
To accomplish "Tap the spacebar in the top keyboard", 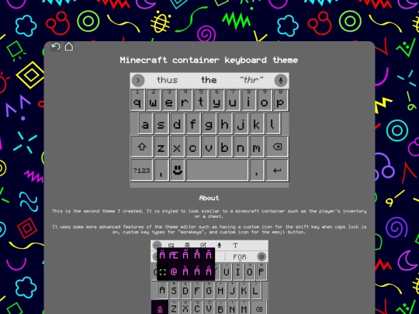I will (x=217, y=170).
